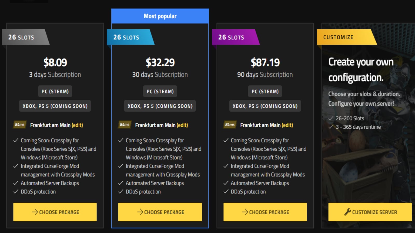Click the 84ms ping badge on the 90-day plan
415x233 pixels.
(x=230, y=125)
